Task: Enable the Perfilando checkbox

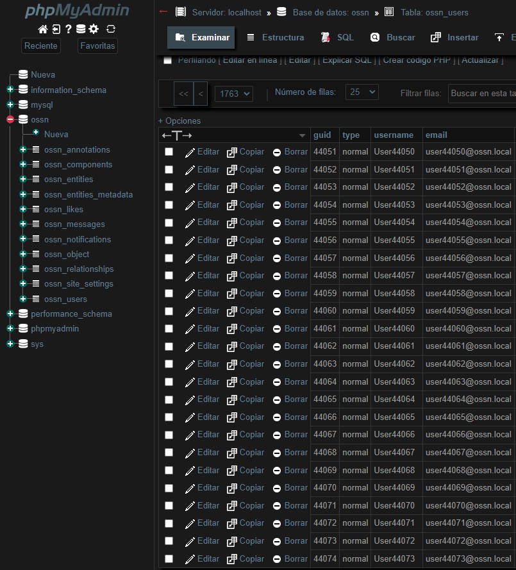Action: [168, 60]
